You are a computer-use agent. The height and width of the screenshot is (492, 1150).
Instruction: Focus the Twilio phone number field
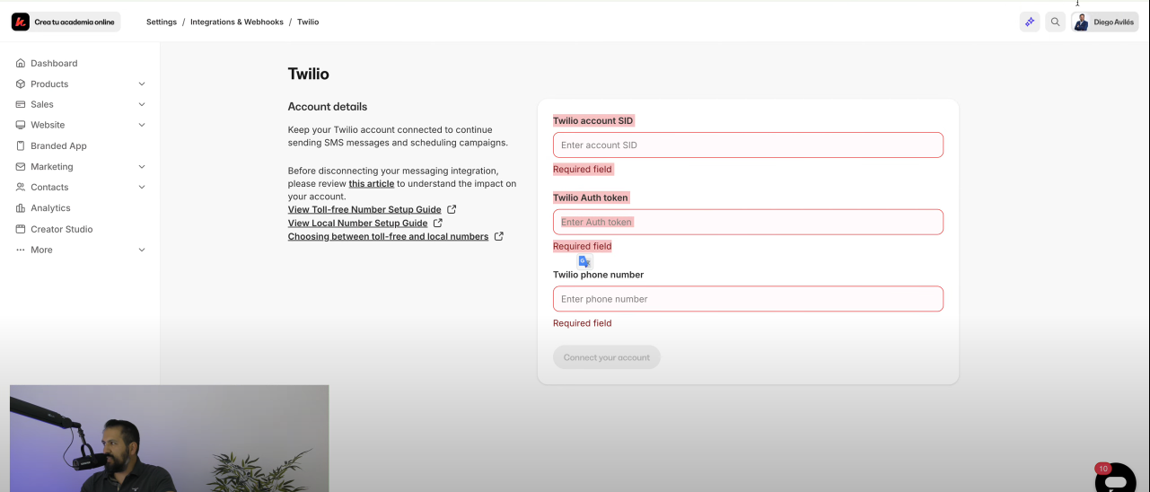748,299
